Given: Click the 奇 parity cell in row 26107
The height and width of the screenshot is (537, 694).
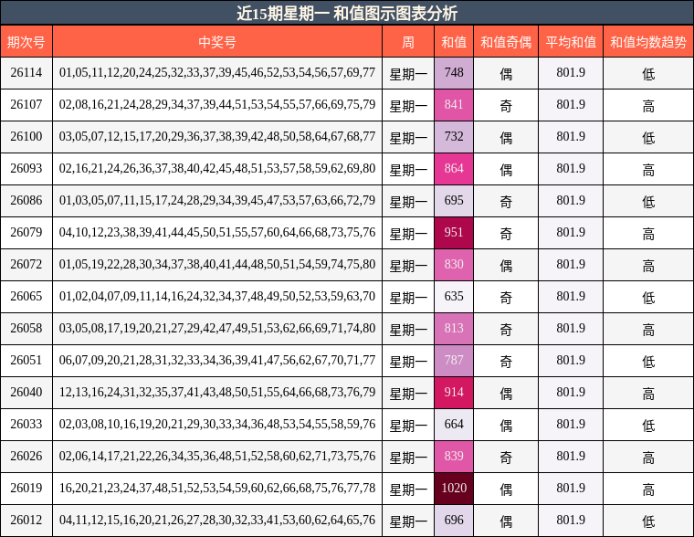Looking at the screenshot, I should tap(506, 106).
